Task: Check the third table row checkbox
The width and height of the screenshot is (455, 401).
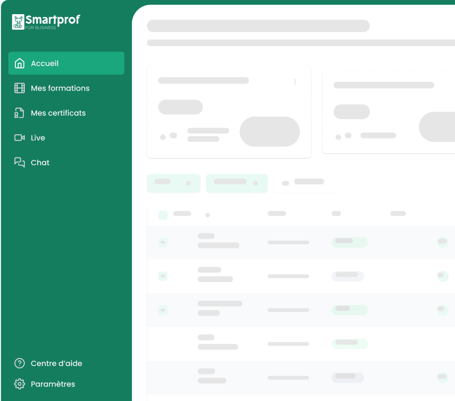Action: [x=163, y=310]
